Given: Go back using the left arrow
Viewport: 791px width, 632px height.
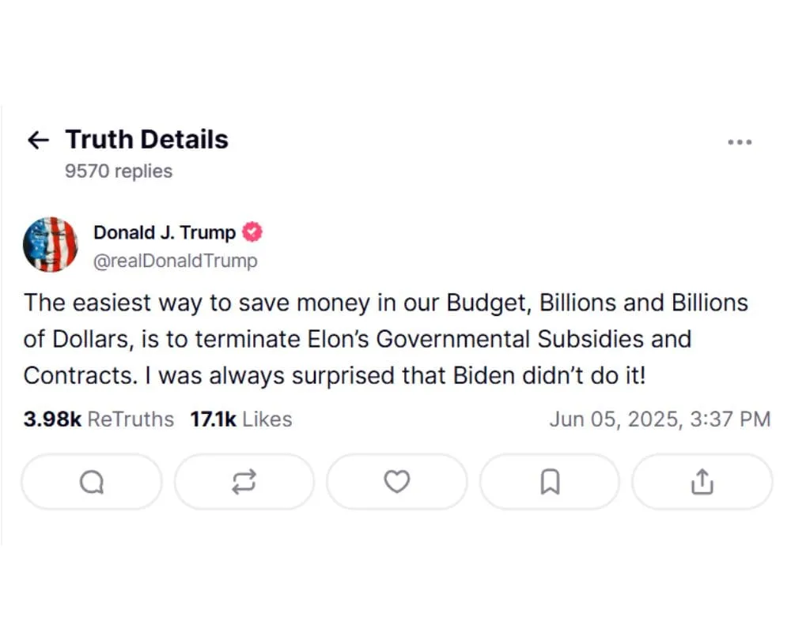Looking at the screenshot, I should tap(38, 141).
